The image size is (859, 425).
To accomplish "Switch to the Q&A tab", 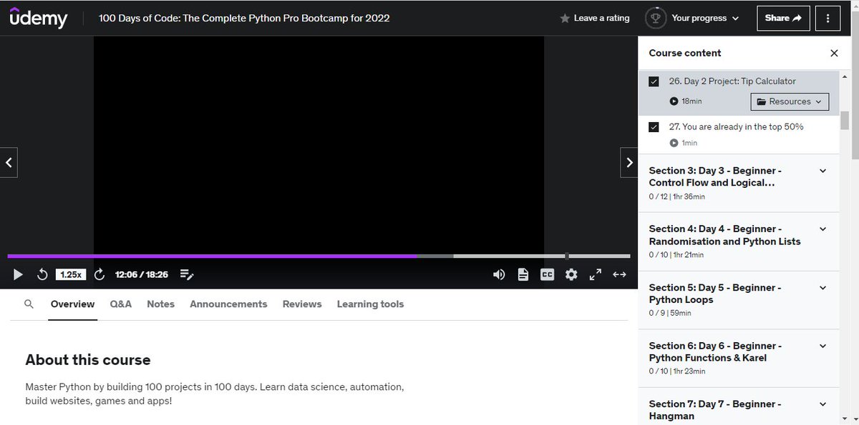I will point(121,304).
